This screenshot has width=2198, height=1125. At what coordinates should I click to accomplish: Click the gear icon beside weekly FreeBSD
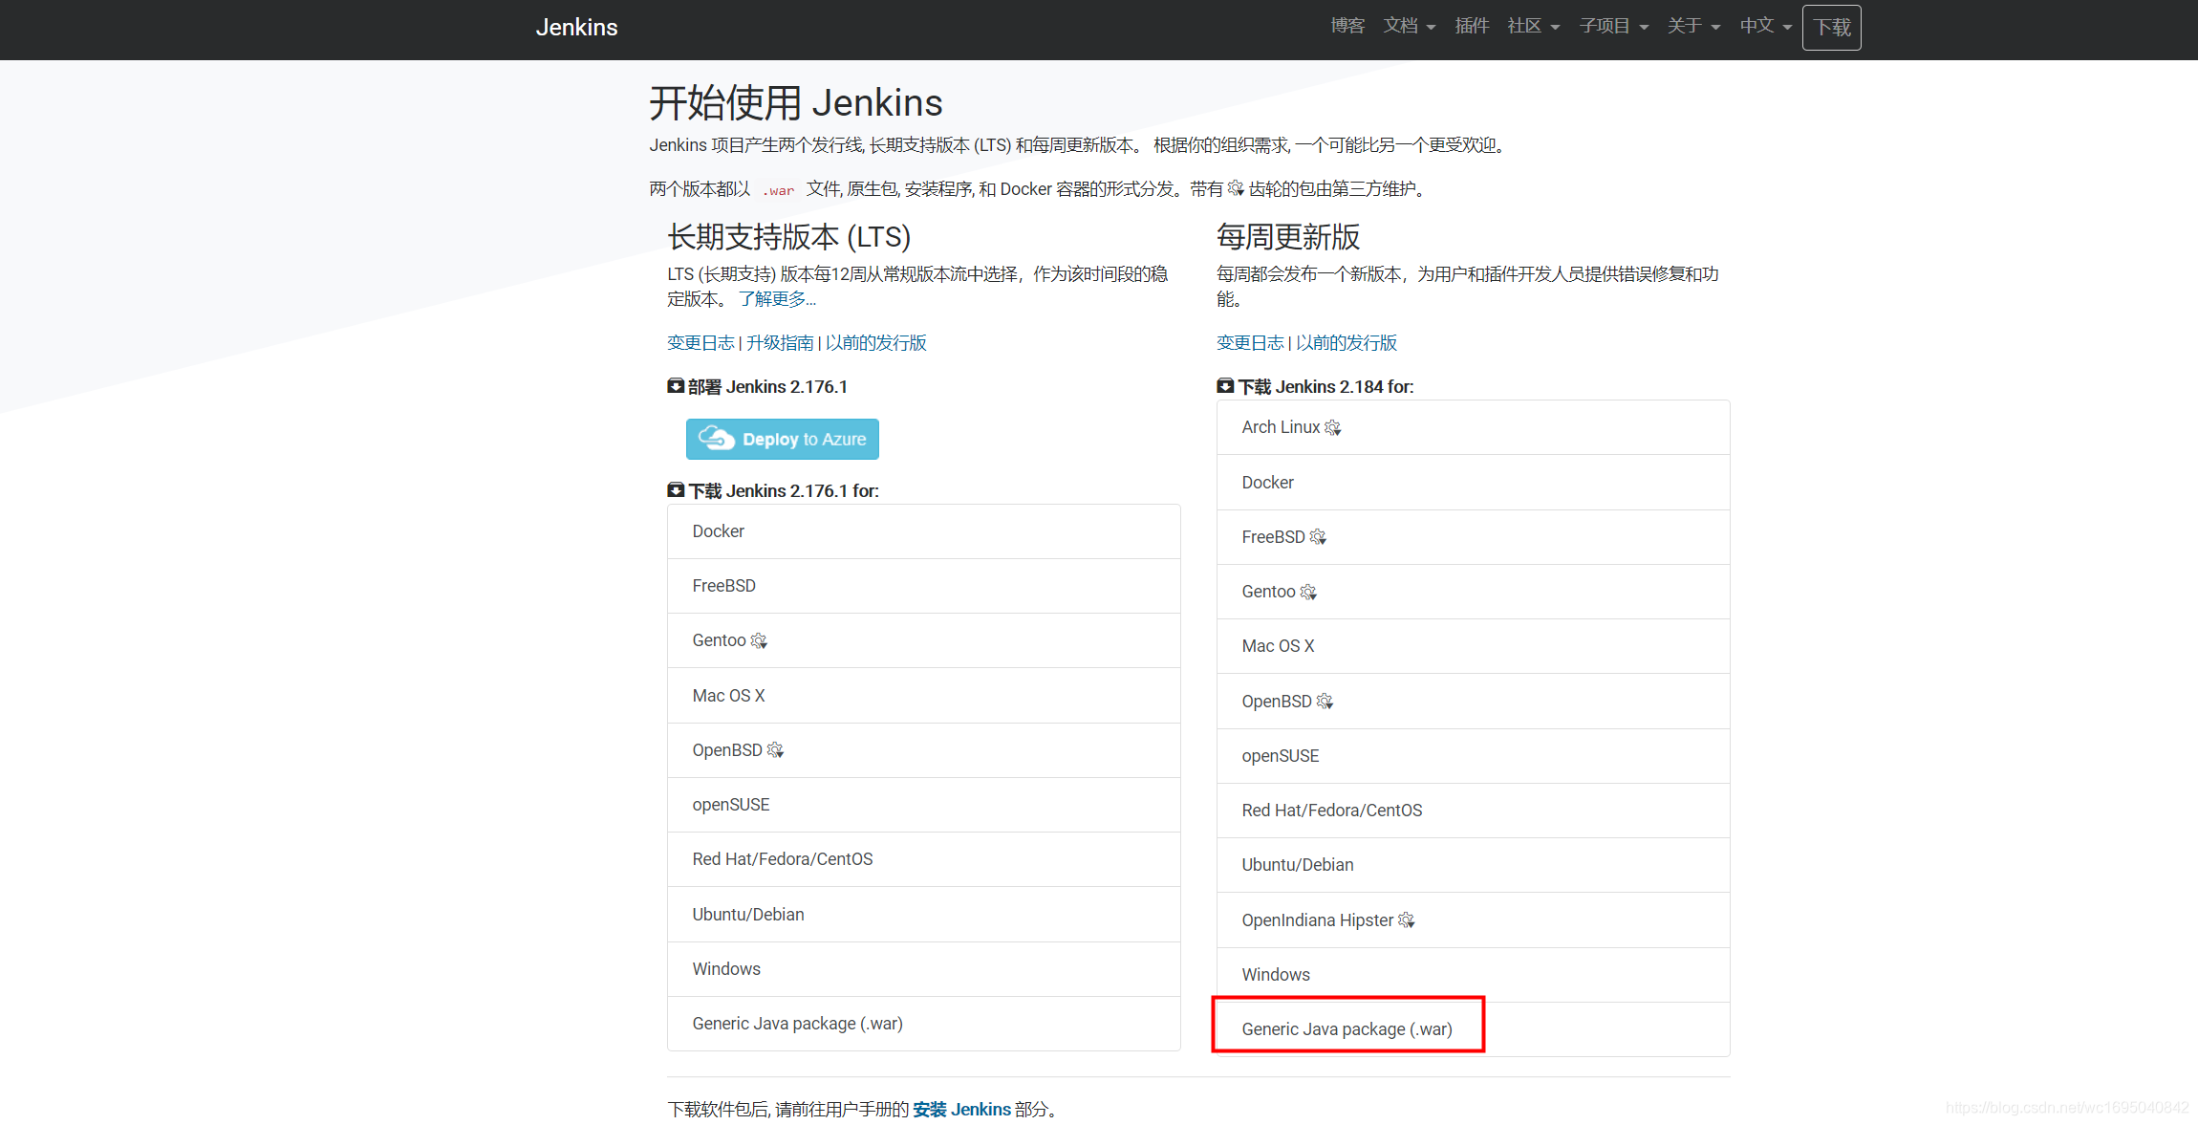pos(1318,537)
